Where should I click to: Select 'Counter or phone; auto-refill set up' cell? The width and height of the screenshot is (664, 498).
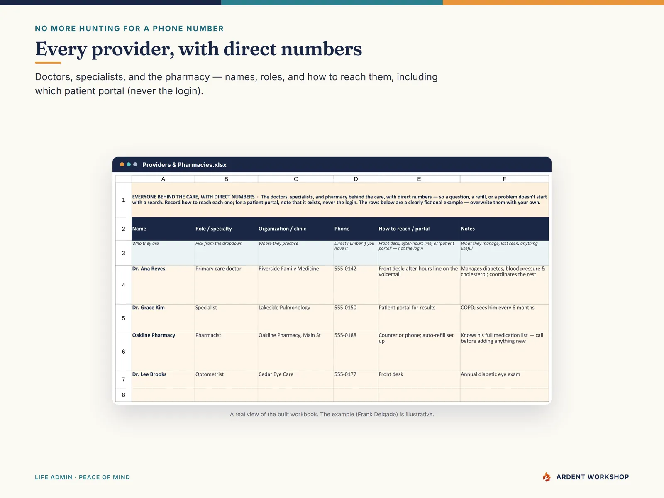tap(419, 352)
